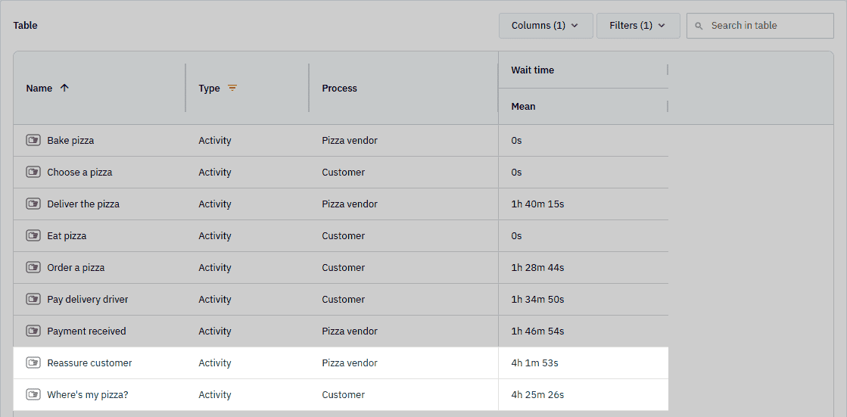Click activity icon beside Order a pizza

33,267
